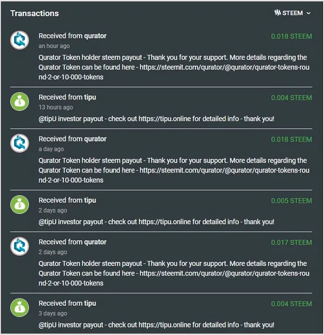Image resolution: width=324 pixels, height=335 pixels.
Task: Open the STEEM currency dropdown
Action: (x=293, y=13)
